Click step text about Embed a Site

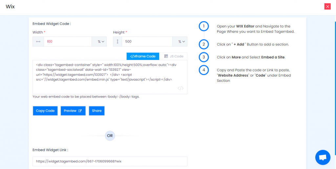coord(251,57)
